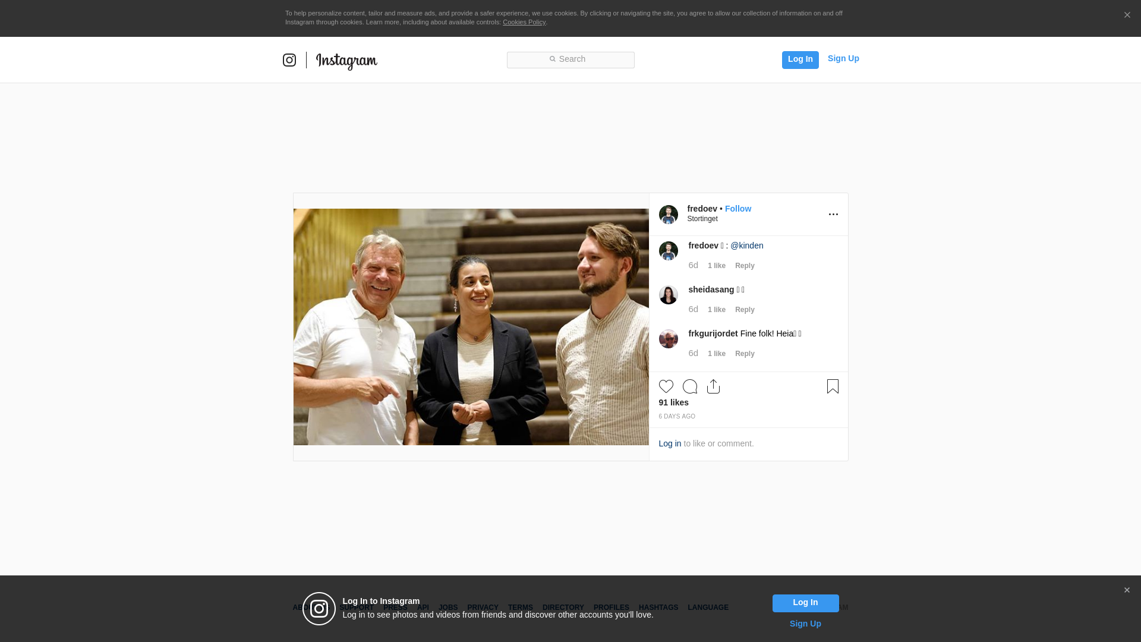This screenshot has width=1141, height=642.
Task: Save the post with bookmark icon
Action: (x=833, y=386)
